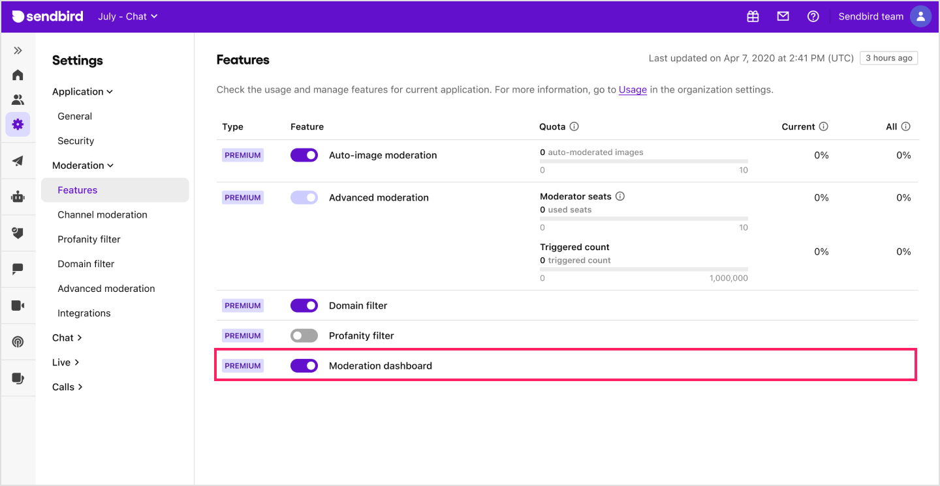Viewport: 940px width, 486px height.
Task: Click PREMIUM badge for Moderation dashboard row
Action: coord(243,365)
